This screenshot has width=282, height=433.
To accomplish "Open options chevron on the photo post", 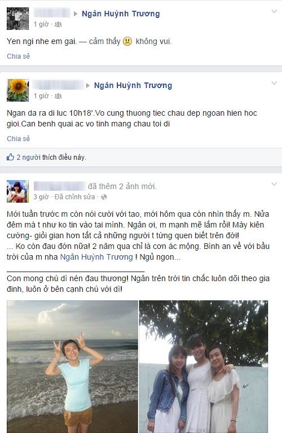I will pyautogui.click(x=274, y=184).
